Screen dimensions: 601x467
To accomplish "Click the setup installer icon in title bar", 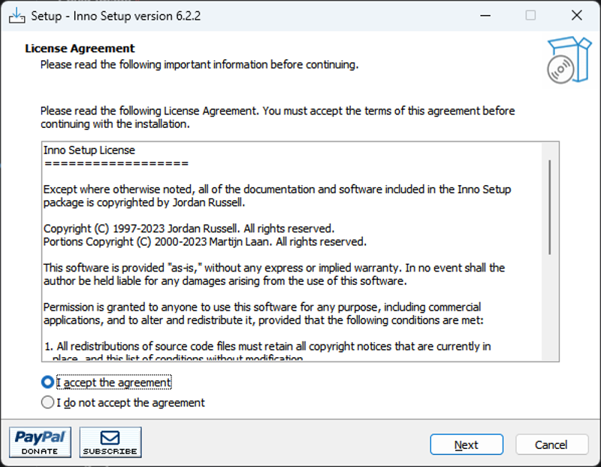I will (17, 16).
